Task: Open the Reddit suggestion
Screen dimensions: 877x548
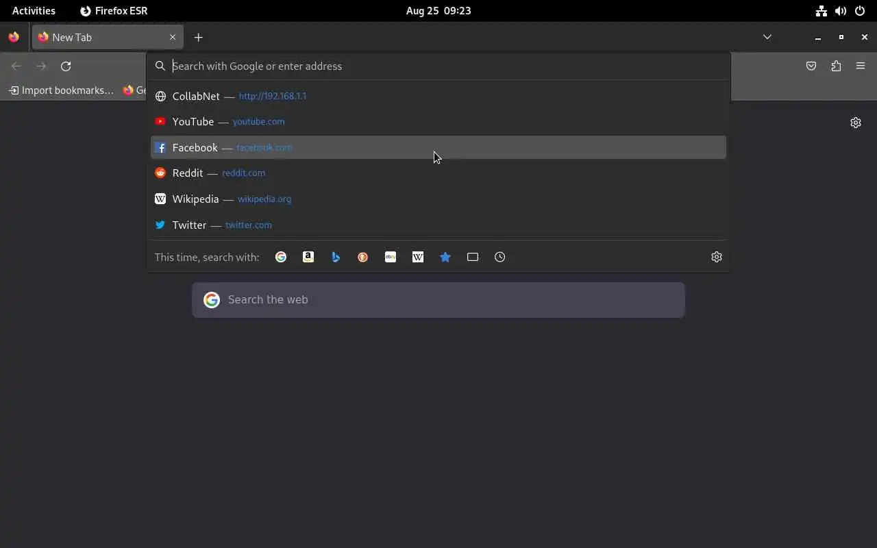Action: pyautogui.click(x=438, y=173)
